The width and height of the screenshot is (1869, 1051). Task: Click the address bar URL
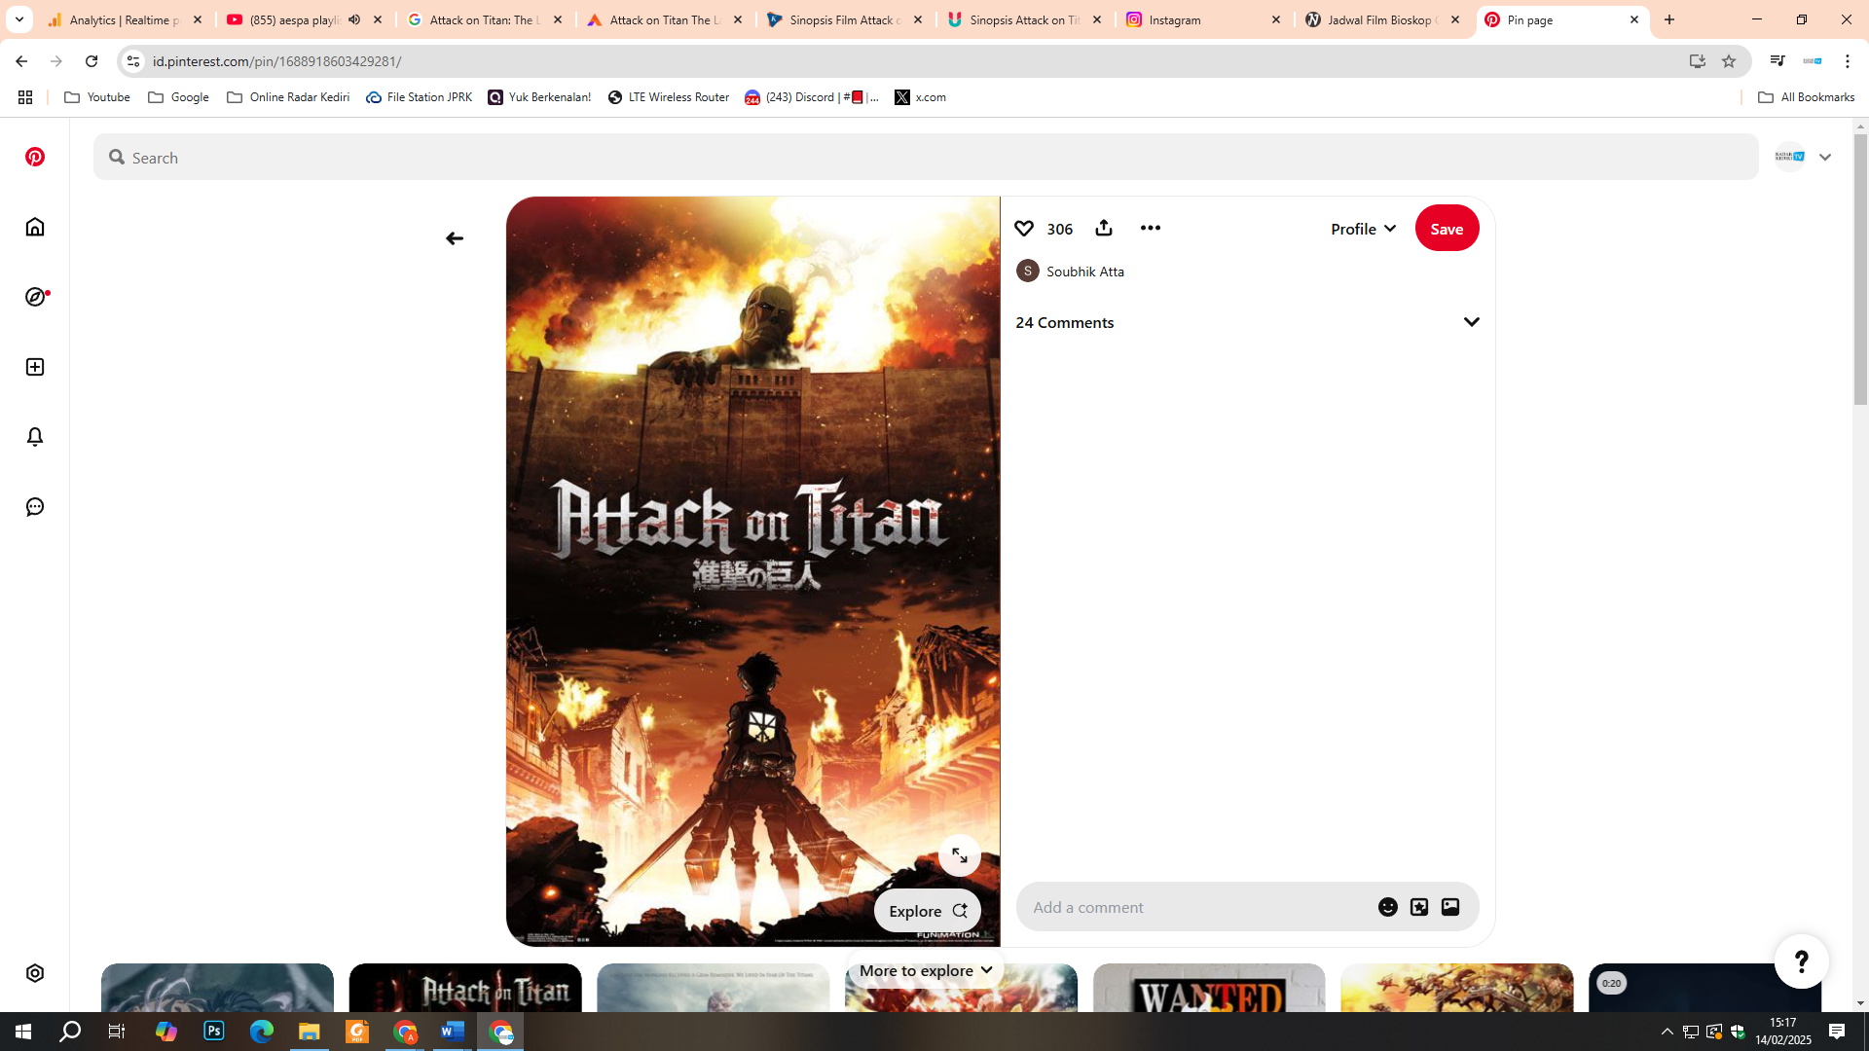(x=276, y=61)
